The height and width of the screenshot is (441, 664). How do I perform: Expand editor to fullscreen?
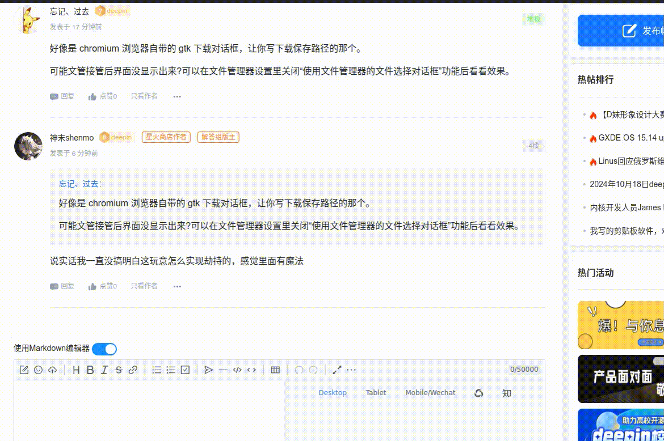coord(337,370)
